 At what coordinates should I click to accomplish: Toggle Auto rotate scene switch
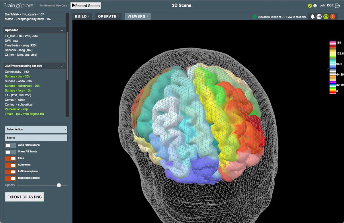11,145
